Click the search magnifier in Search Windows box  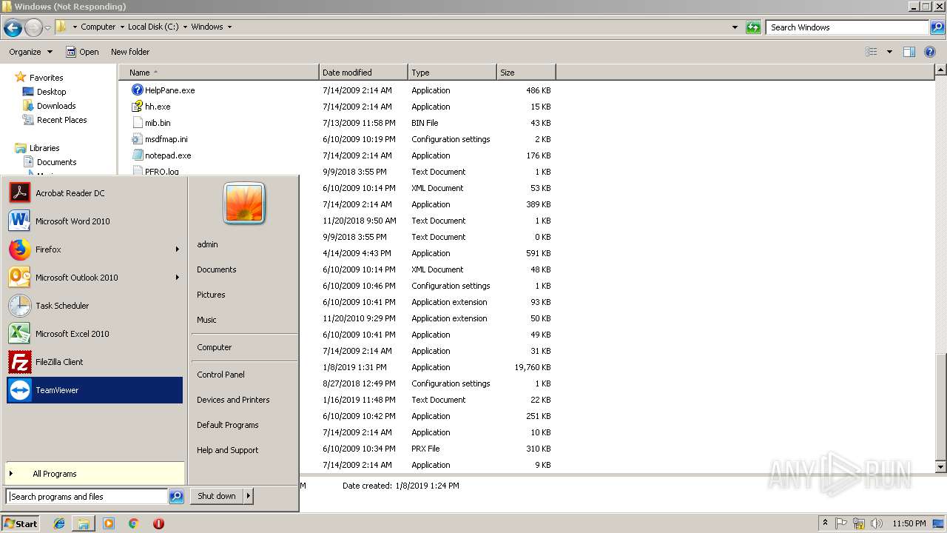click(937, 27)
